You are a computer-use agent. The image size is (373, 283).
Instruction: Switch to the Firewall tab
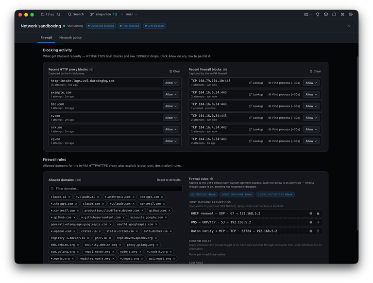point(47,37)
